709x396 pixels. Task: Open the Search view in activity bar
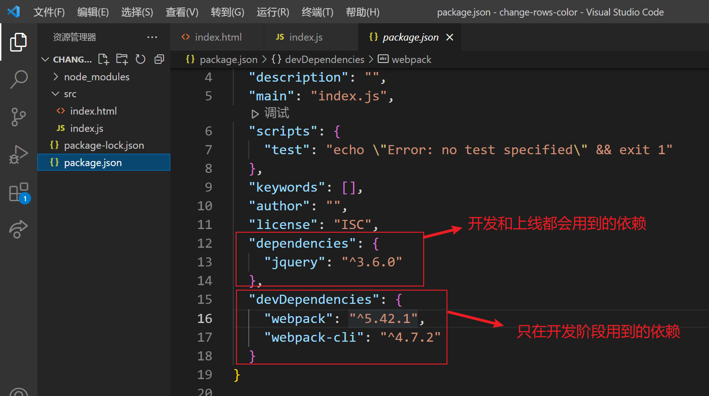click(18, 79)
